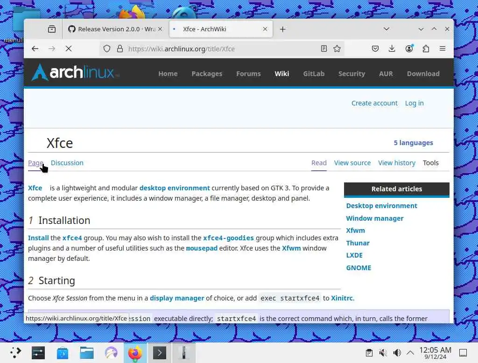Click the Log in link

point(415,103)
